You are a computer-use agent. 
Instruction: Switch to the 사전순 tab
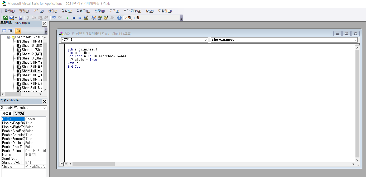pyautogui.click(x=7, y=113)
